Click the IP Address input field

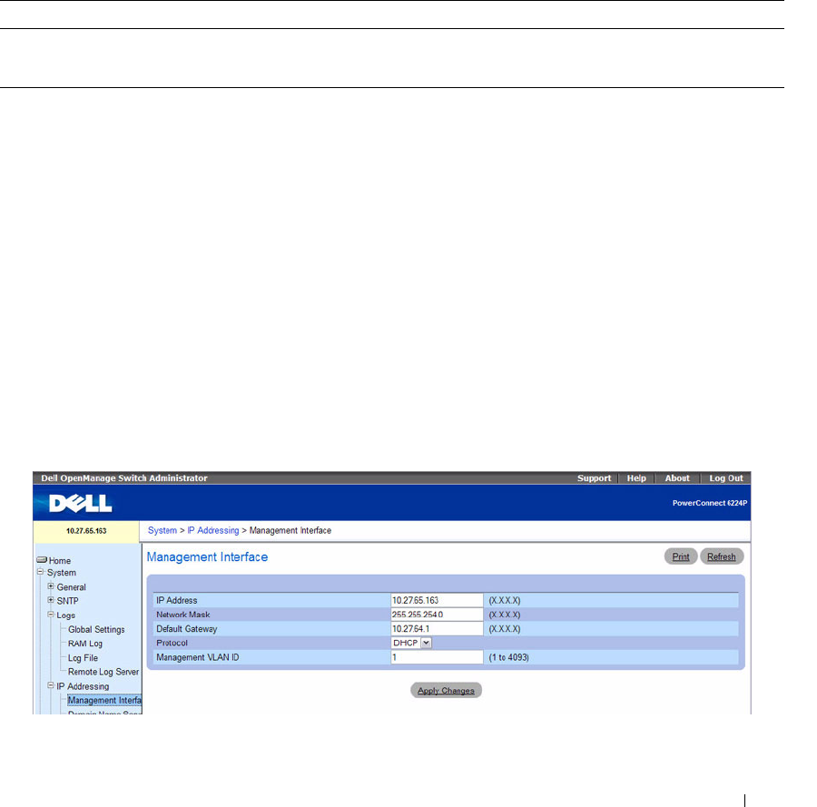click(x=438, y=600)
